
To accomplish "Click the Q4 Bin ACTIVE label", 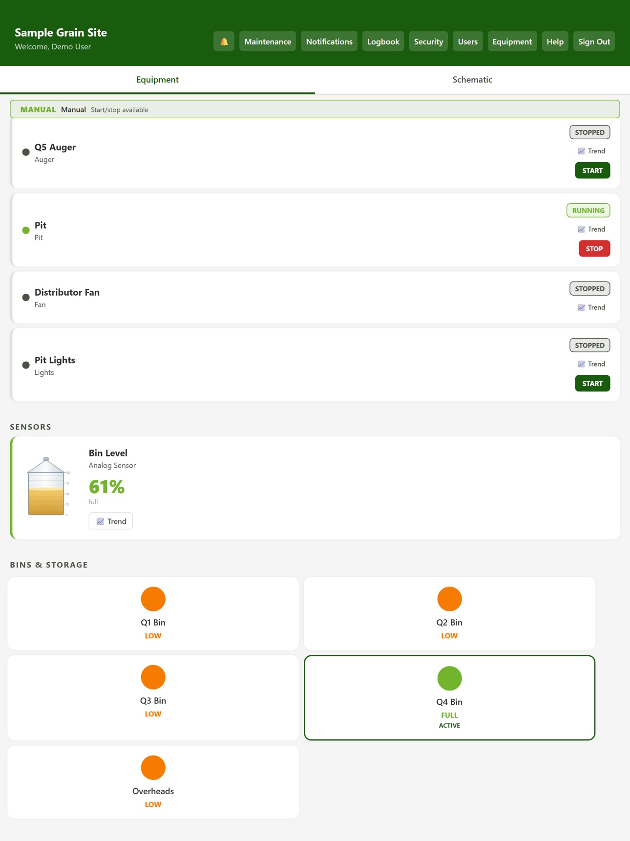I will (449, 726).
